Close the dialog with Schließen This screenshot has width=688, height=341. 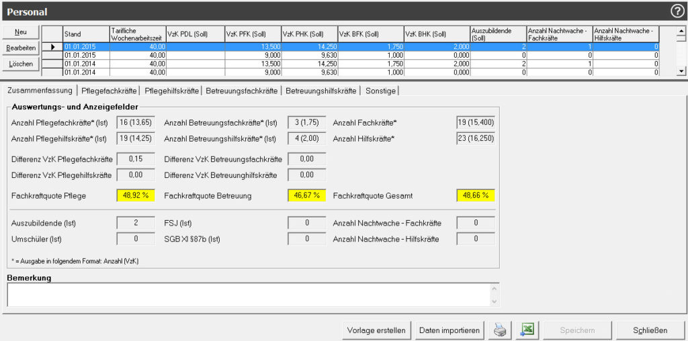(x=650, y=330)
